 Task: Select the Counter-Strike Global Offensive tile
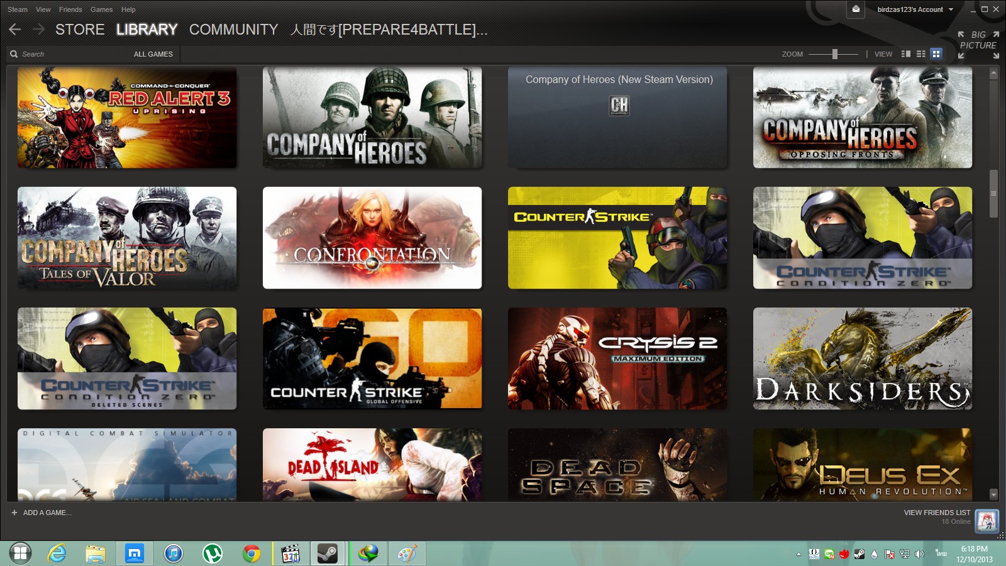click(372, 358)
